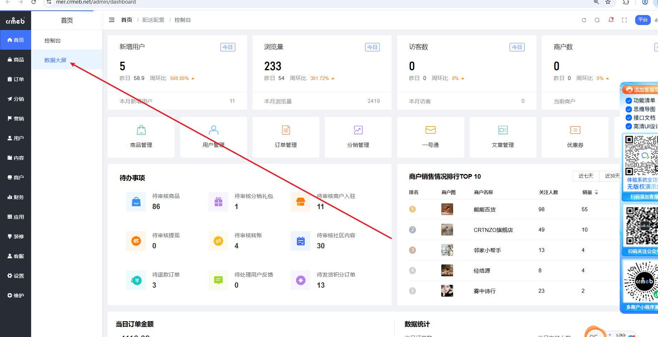Open 数据大屏 submenu item
The image size is (658, 337).
coord(55,60)
